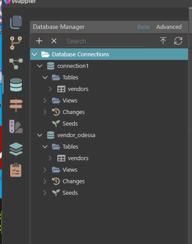Switch to Advanced mode

tap(169, 27)
